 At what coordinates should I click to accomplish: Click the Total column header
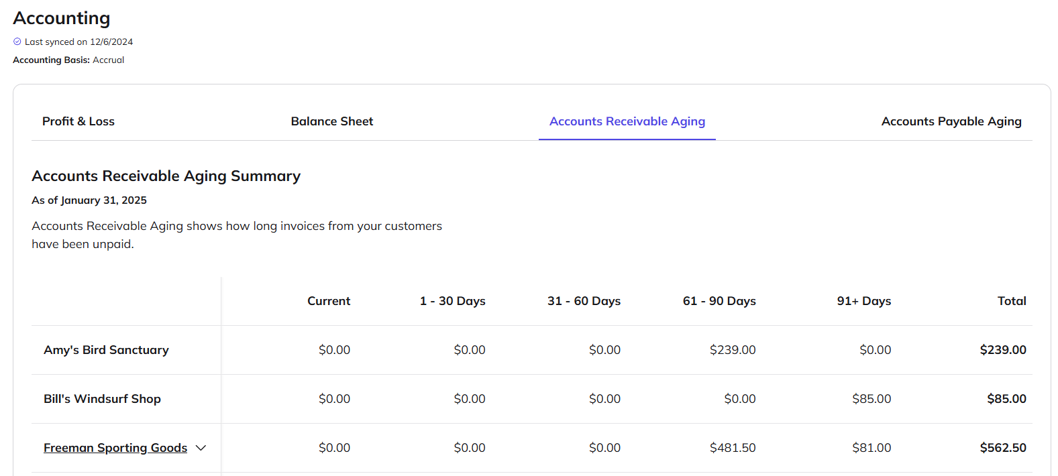[1012, 301]
